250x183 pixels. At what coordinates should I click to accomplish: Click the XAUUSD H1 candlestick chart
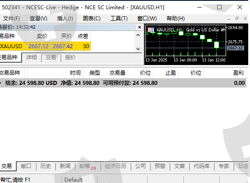coord(186,41)
